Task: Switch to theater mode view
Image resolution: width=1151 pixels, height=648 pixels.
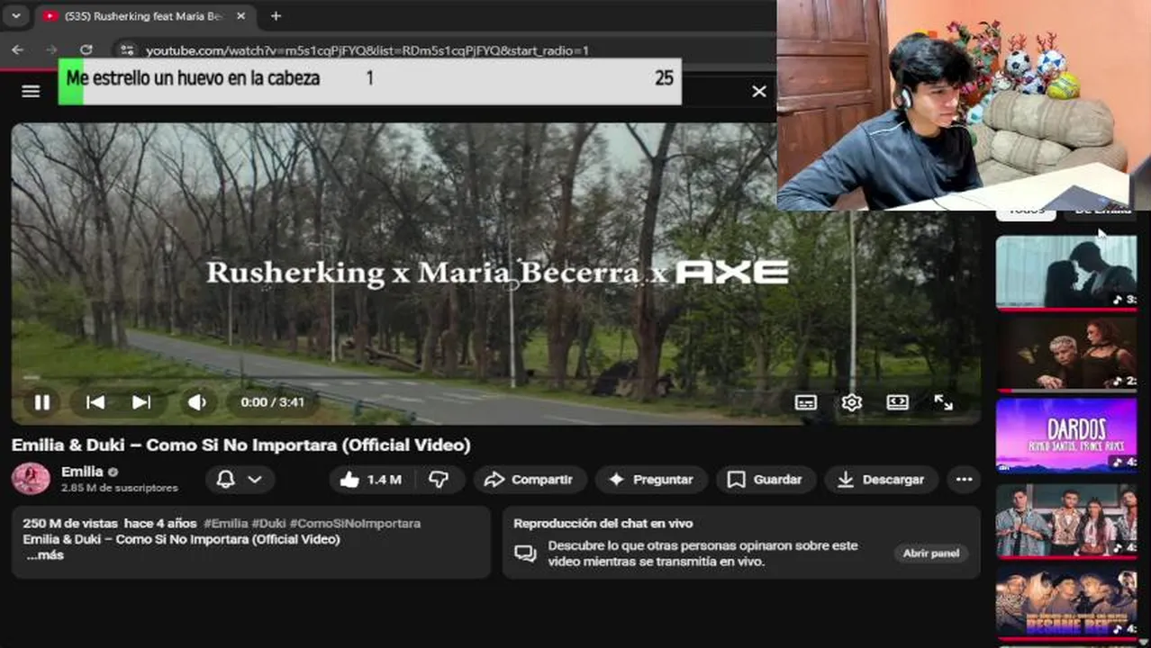Action: (x=897, y=402)
